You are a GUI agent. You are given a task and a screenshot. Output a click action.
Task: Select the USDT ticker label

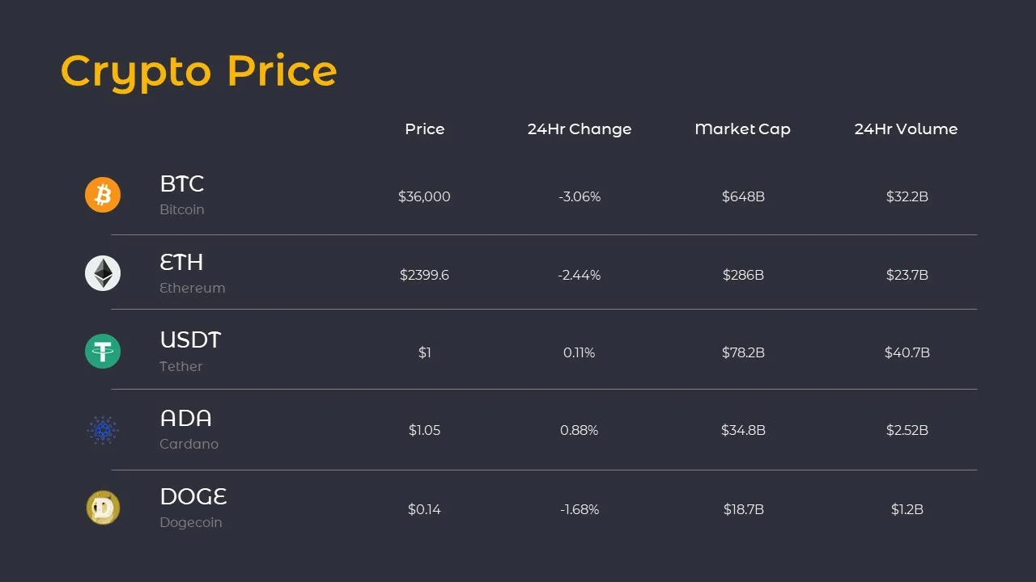(x=190, y=340)
